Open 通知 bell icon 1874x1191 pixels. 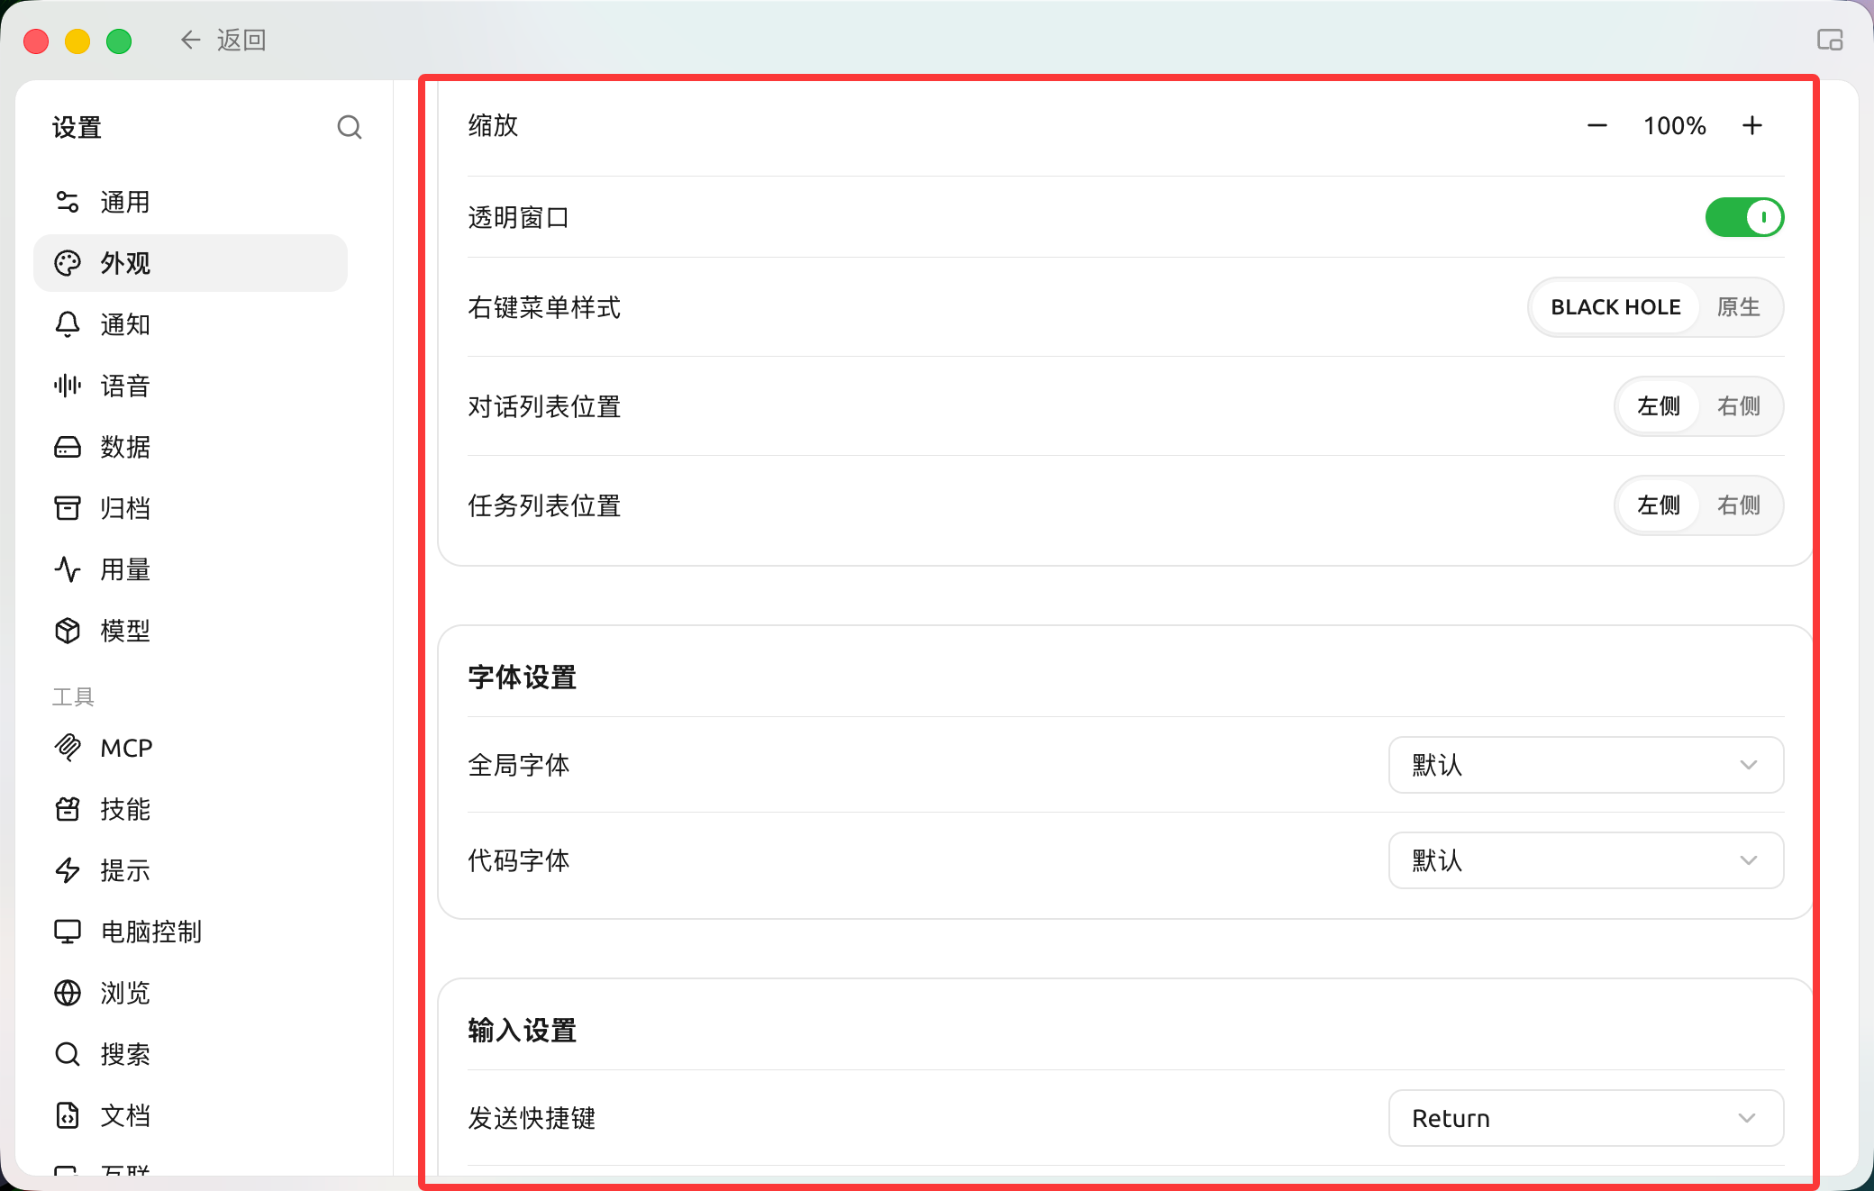pos(68,324)
